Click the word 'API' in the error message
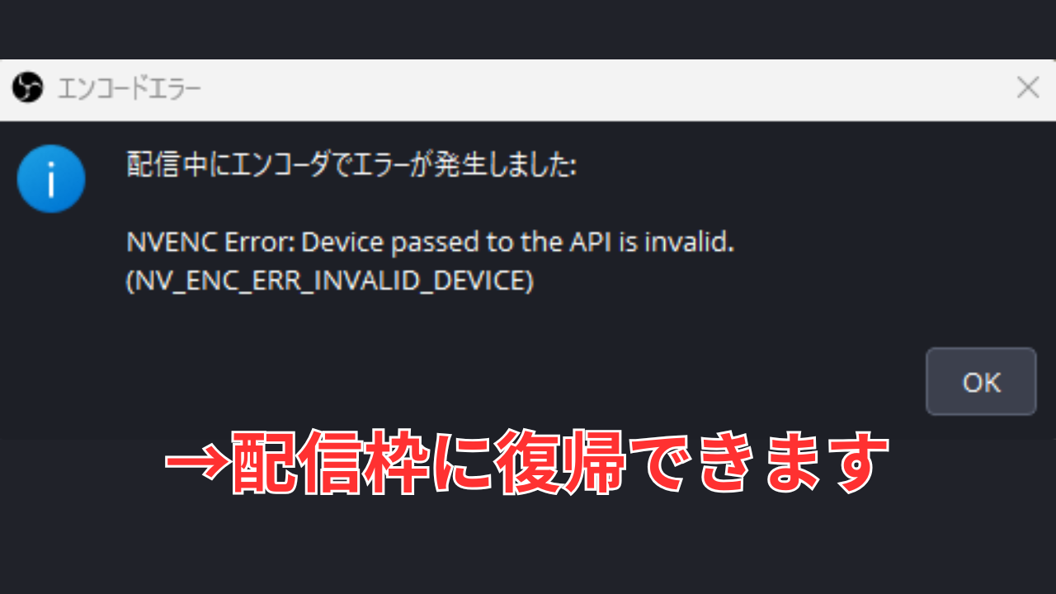This screenshot has height=594, width=1056. (590, 243)
